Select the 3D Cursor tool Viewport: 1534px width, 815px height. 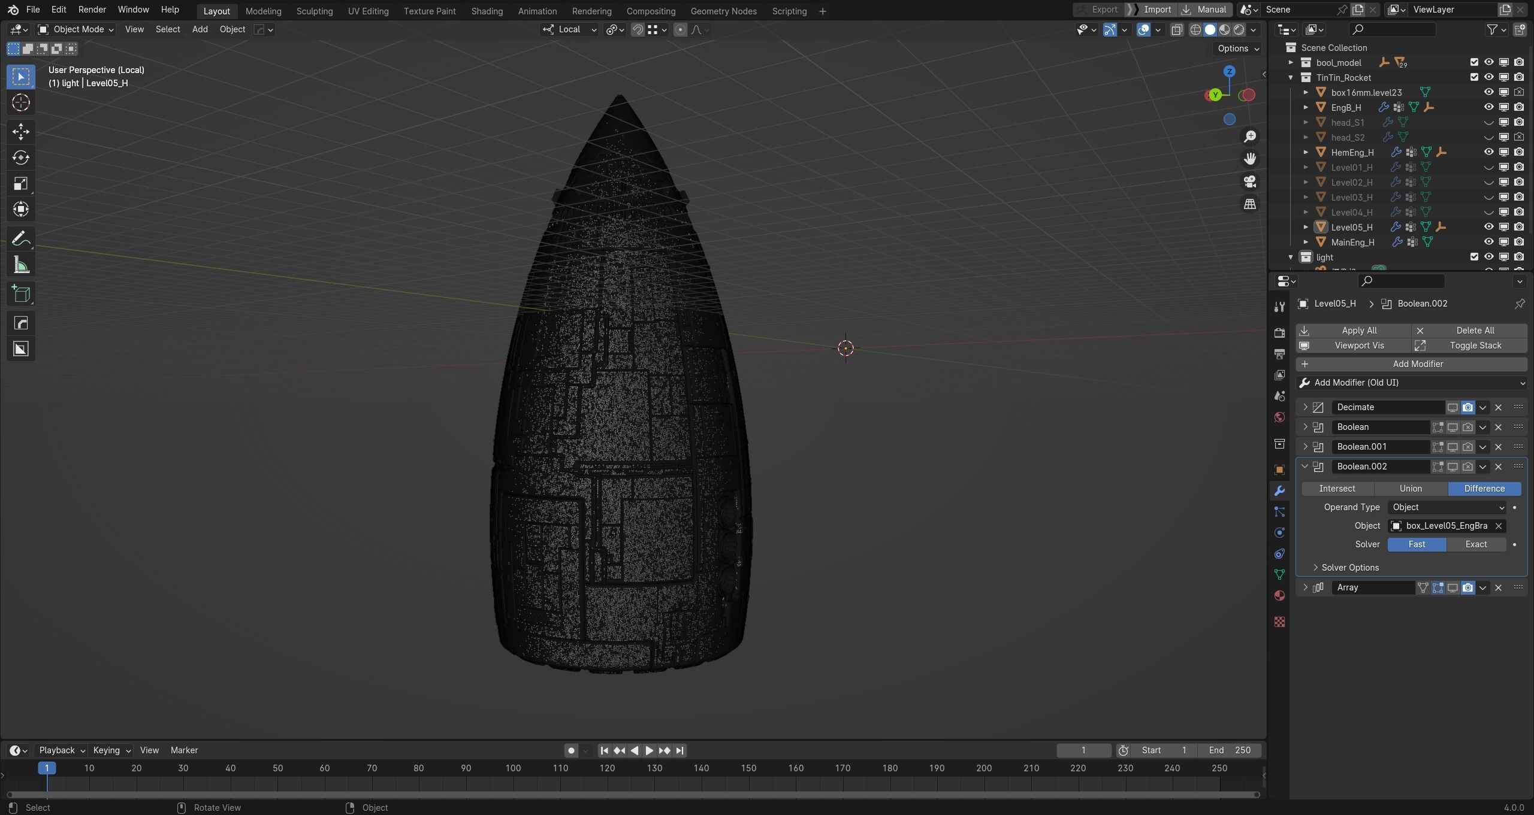click(21, 103)
